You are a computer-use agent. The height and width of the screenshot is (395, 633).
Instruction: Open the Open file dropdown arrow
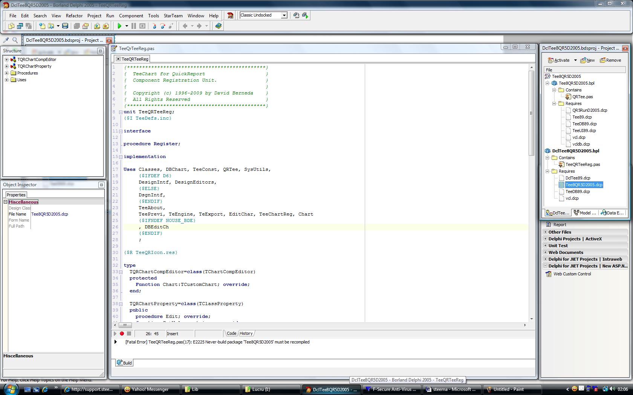point(58,26)
